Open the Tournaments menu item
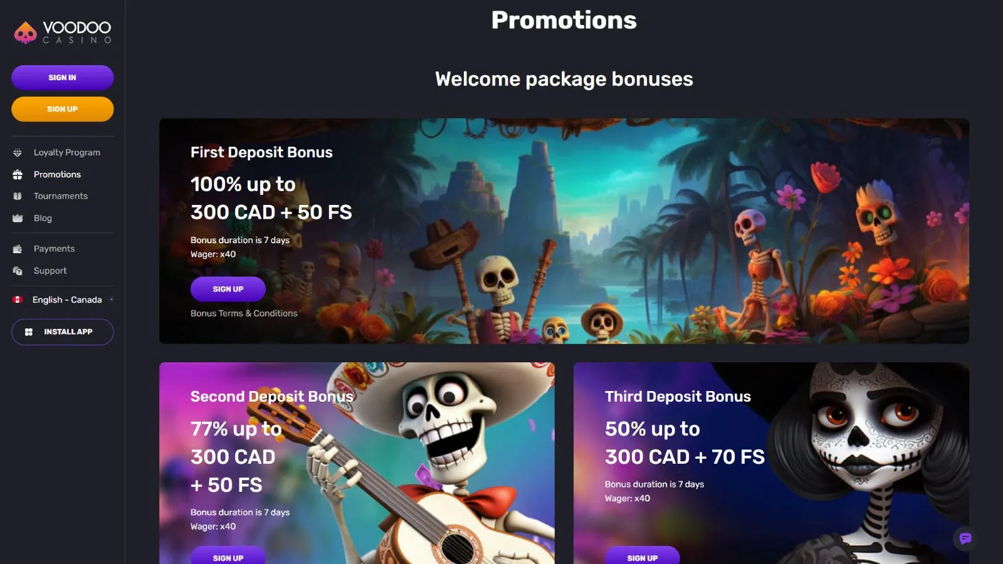1003x564 pixels. click(61, 196)
